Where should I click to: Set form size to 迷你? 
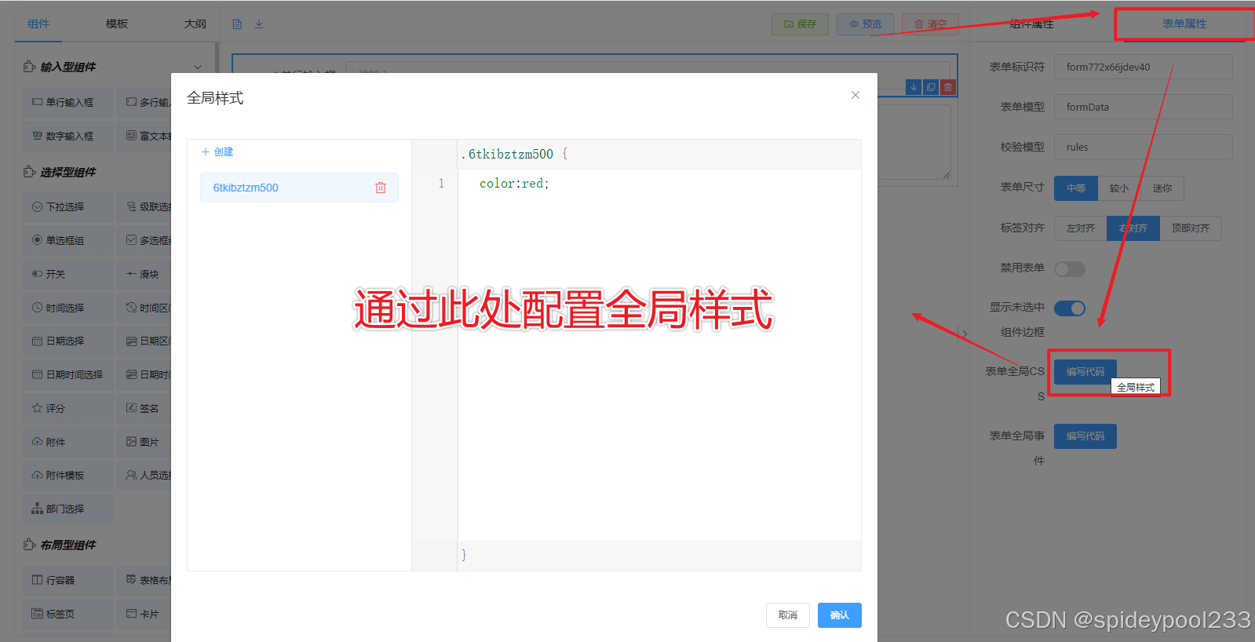tap(1162, 188)
